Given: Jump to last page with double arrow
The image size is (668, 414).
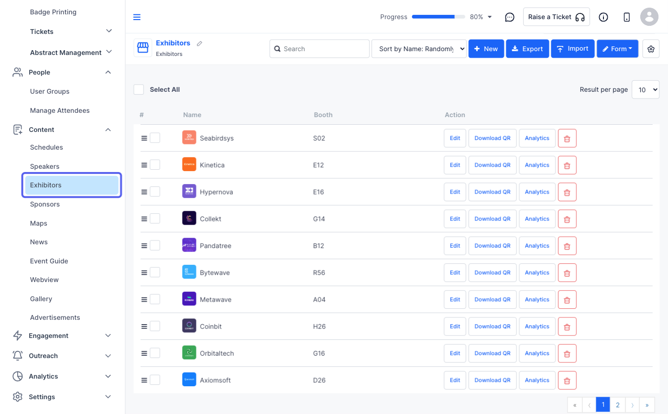Looking at the screenshot, I should tap(647, 405).
